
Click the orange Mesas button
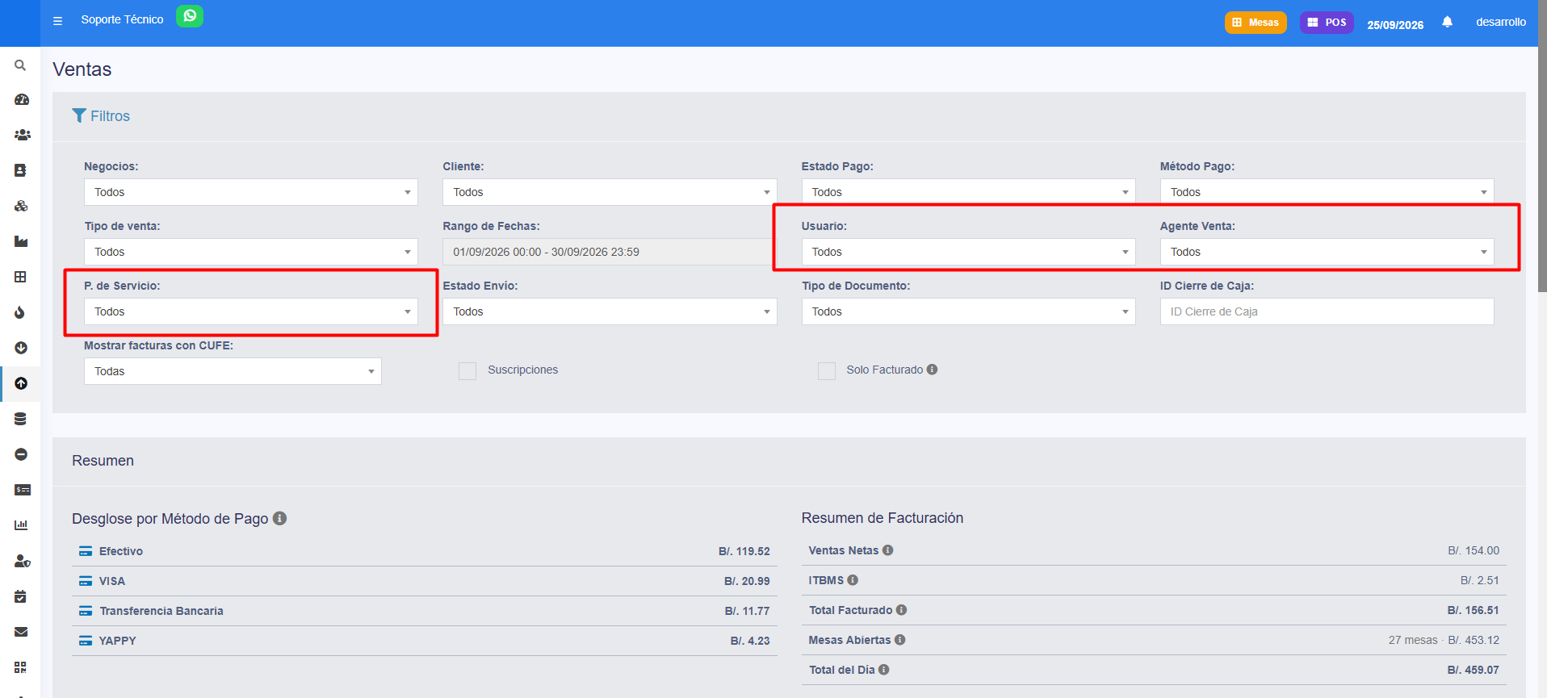tap(1256, 23)
